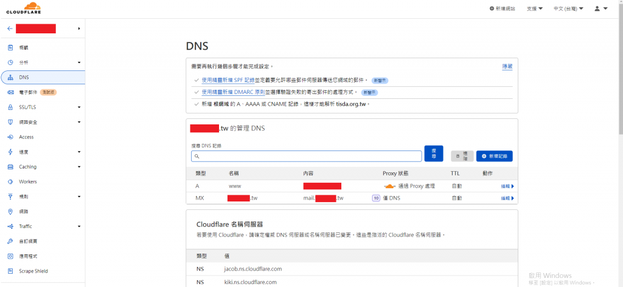Screen dimensions: 623x287
Task: Click the Proxy status column header
Action: [395, 173]
